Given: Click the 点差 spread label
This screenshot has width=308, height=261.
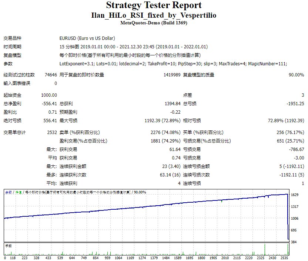Looking at the screenshot, I should coord(188,95).
